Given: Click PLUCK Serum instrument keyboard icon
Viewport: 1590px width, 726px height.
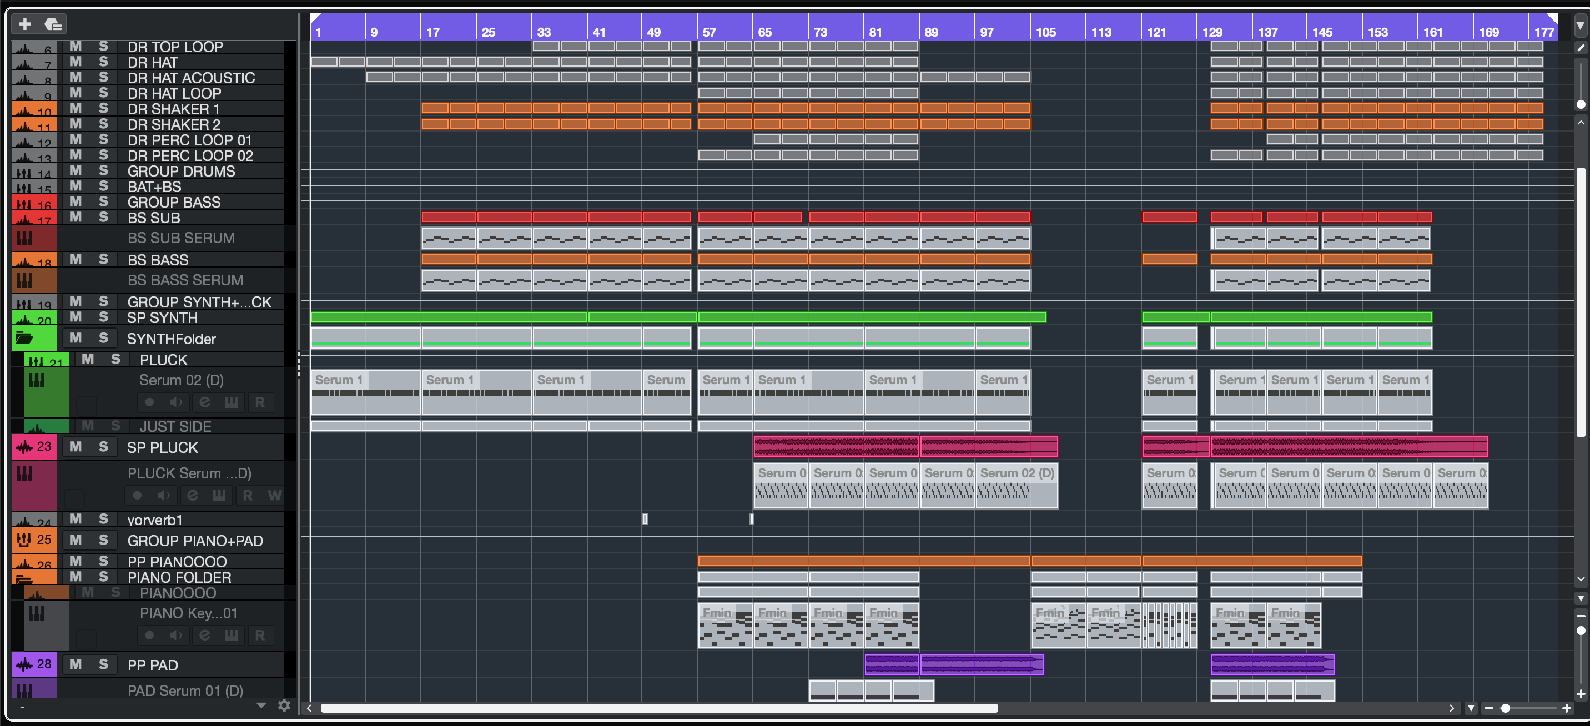Looking at the screenshot, I should point(24,473).
